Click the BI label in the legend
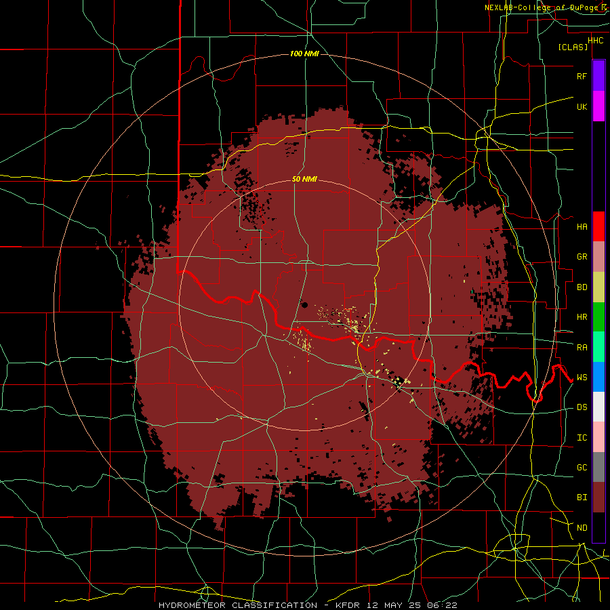 [582, 497]
